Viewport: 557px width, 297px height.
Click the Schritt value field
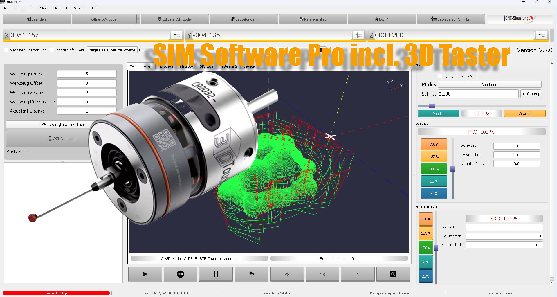tap(478, 94)
